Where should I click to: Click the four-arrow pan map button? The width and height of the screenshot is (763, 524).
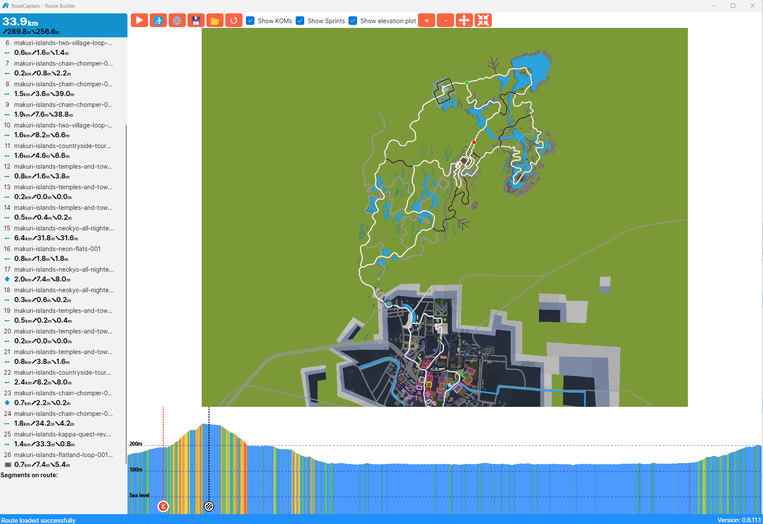(464, 21)
